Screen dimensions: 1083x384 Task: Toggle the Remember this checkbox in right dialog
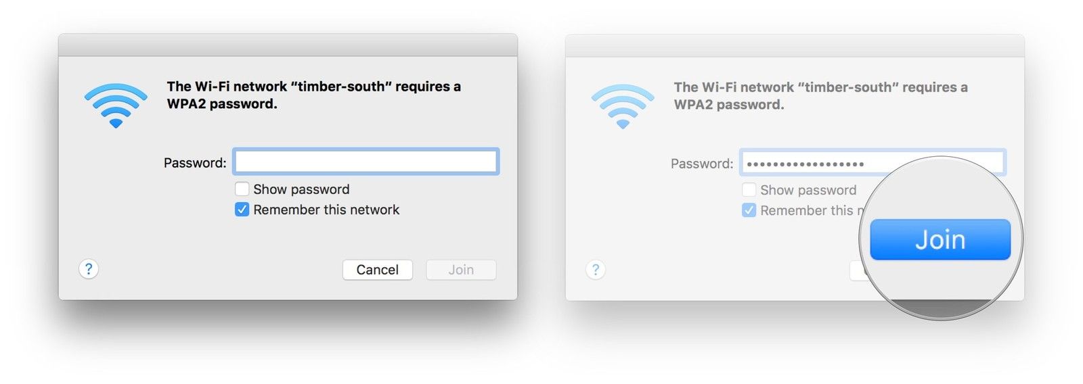749,210
